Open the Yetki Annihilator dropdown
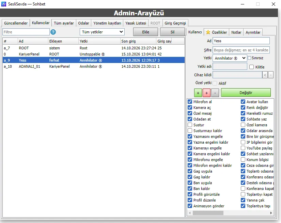 pyautogui.click(x=230, y=58)
